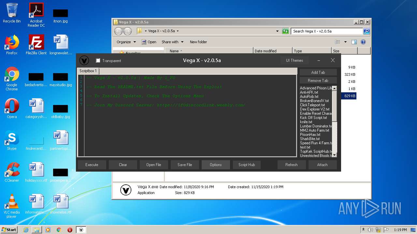Select the itnon.jpg desktop file
Image resolution: width=417 pixels, height=234 pixels.
(61, 15)
